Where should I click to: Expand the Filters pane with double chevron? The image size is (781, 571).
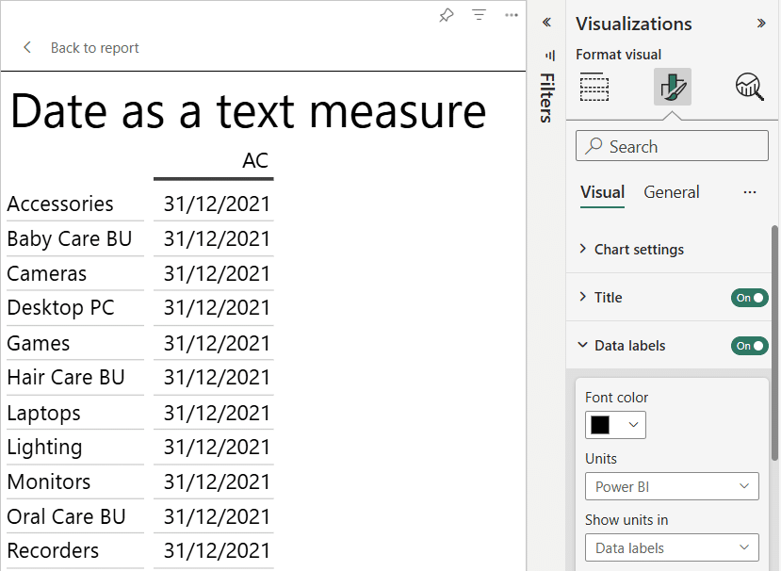point(546,23)
